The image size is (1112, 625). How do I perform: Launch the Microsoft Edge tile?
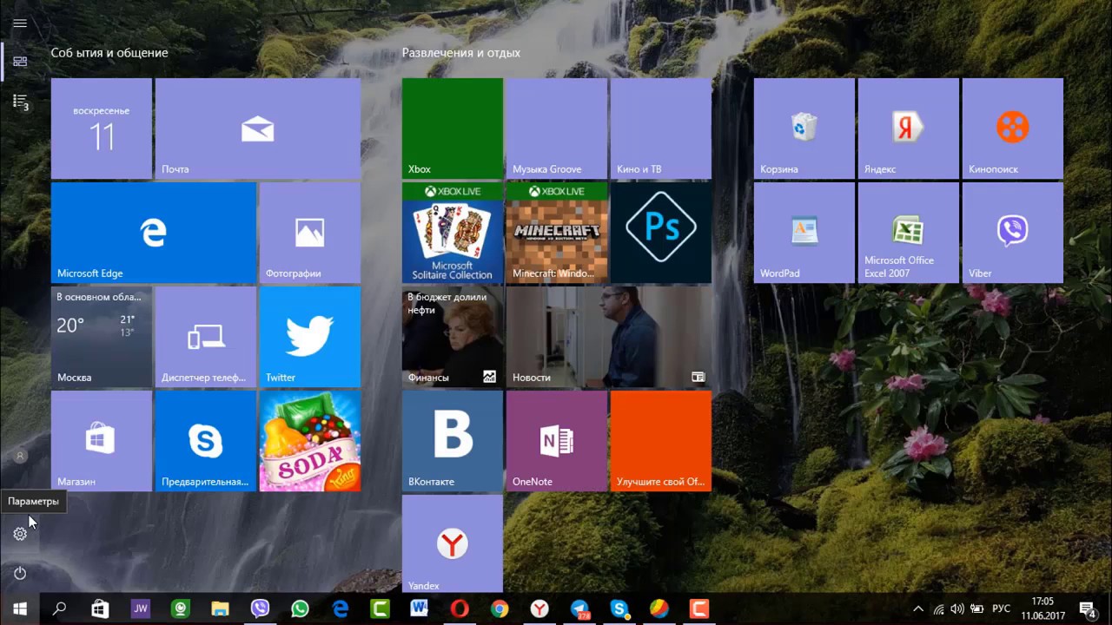pos(154,233)
